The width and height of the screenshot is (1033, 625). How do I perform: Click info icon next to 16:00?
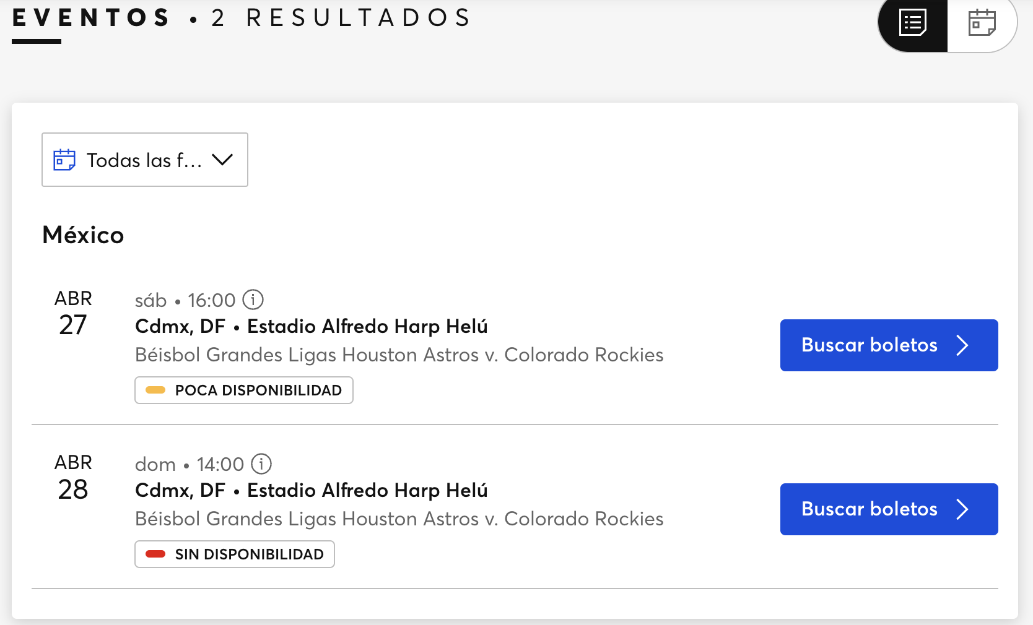pos(253,300)
